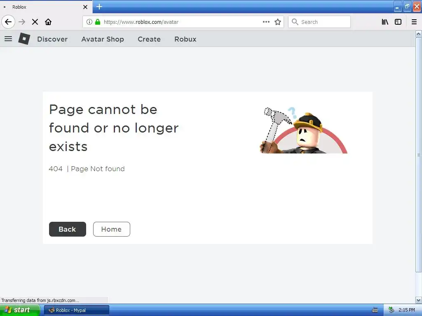Screen dimensions: 422x316
Task: Open the browser hamburger menu
Action: point(414,22)
